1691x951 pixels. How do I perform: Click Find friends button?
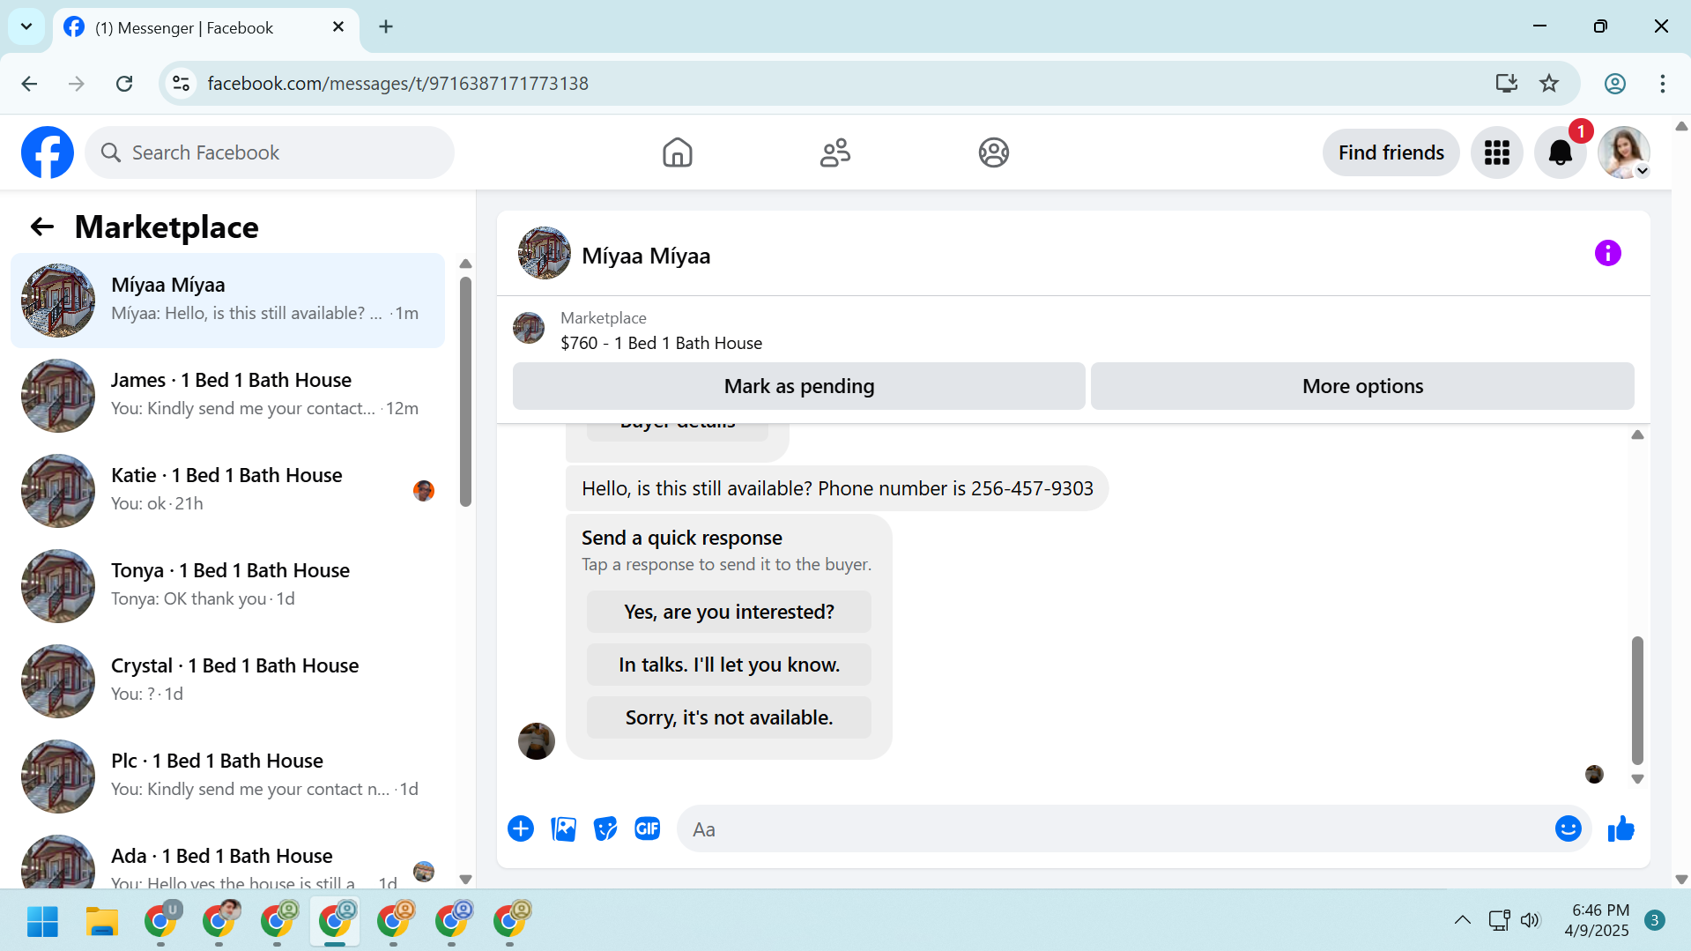(1391, 152)
